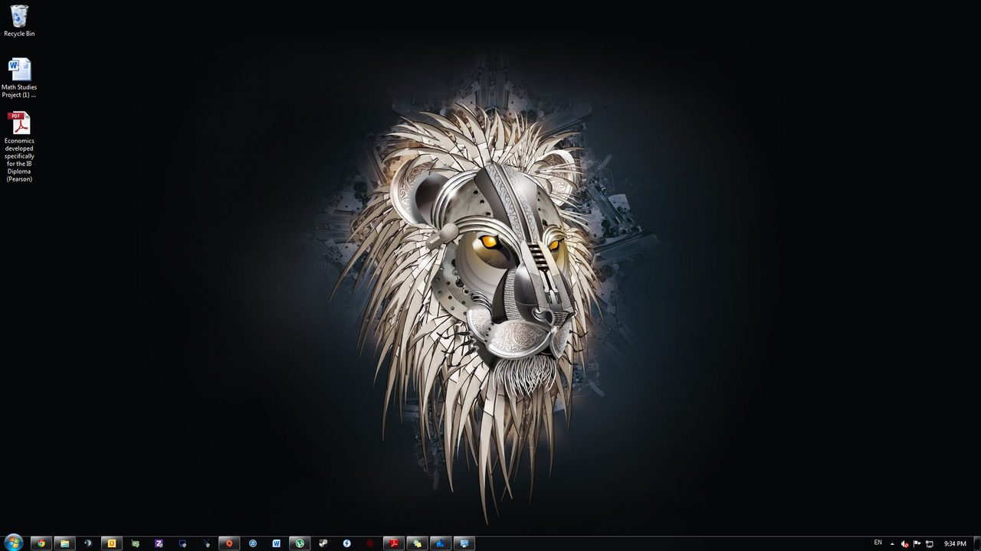Switch to Microsoft Word in the taskbar

[276, 543]
